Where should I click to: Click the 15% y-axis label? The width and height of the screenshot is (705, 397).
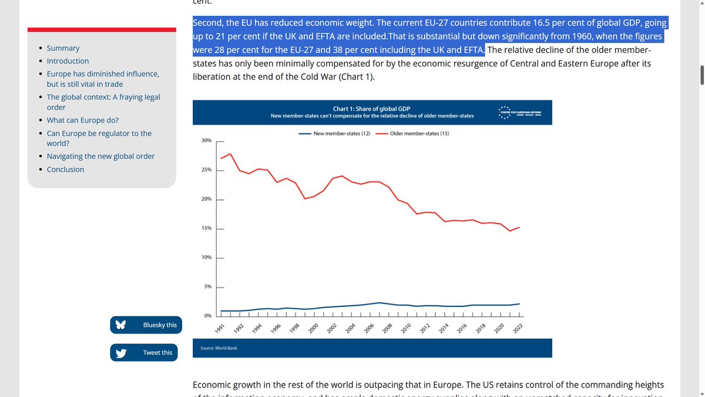point(206,228)
